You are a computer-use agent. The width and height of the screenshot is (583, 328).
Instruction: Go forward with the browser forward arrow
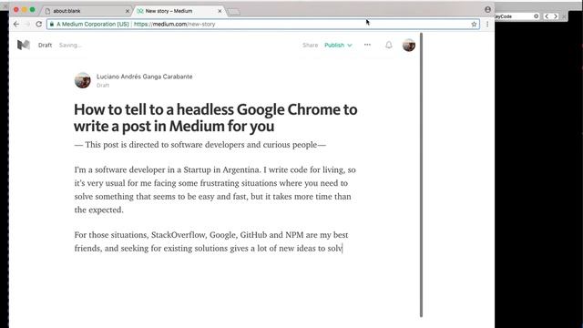pos(27,25)
